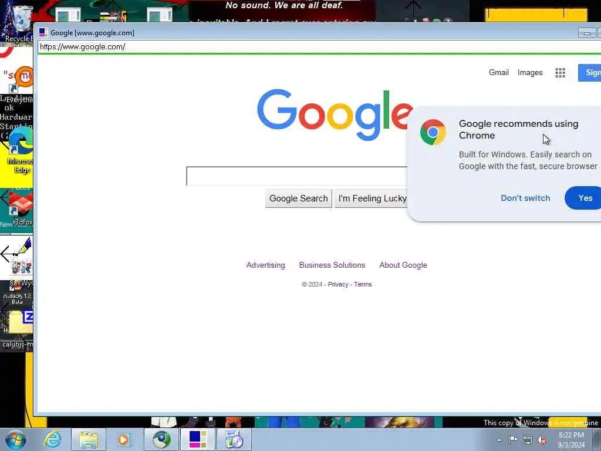The width and height of the screenshot is (601, 451).
Task: Open the Action Center flag icon
Action: 513,440
